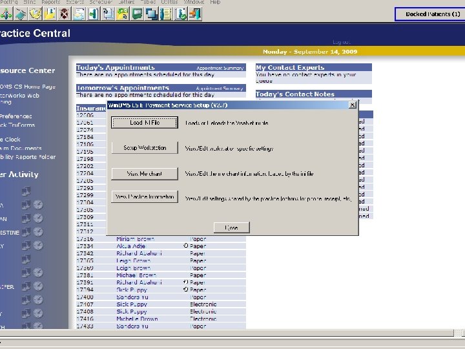The height and width of the screenshot is (349, 465).
Task: Open the Utilities menu
Action: (169, 2)
